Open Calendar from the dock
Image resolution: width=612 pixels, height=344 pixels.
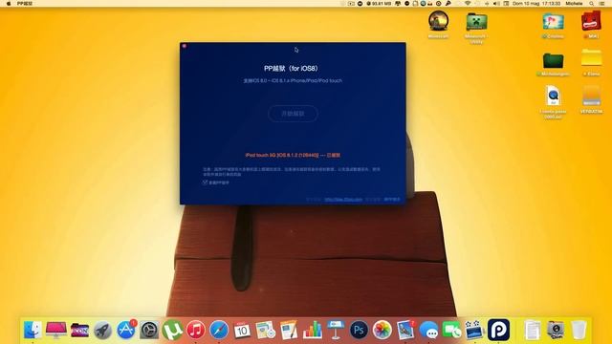click(x=242, y=330)
